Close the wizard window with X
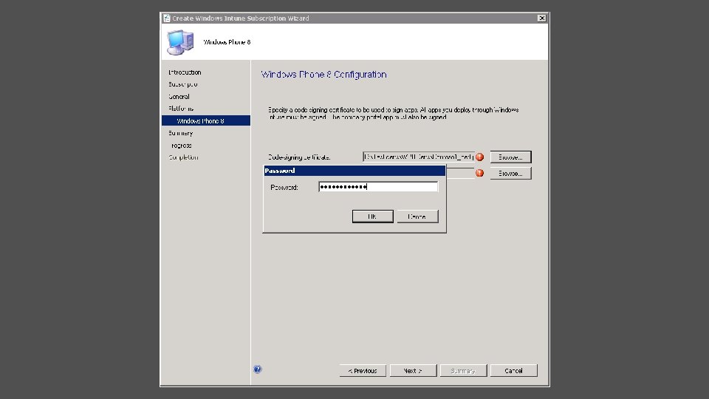Viewport: 709px width, 399px height. pos(541,18)
